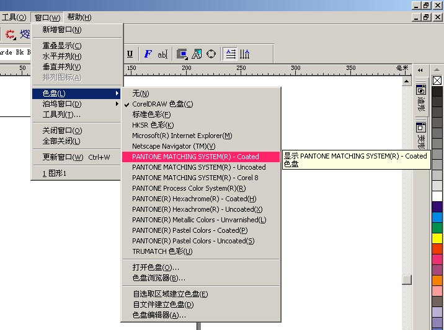Click the text frame fill icon

182,54
